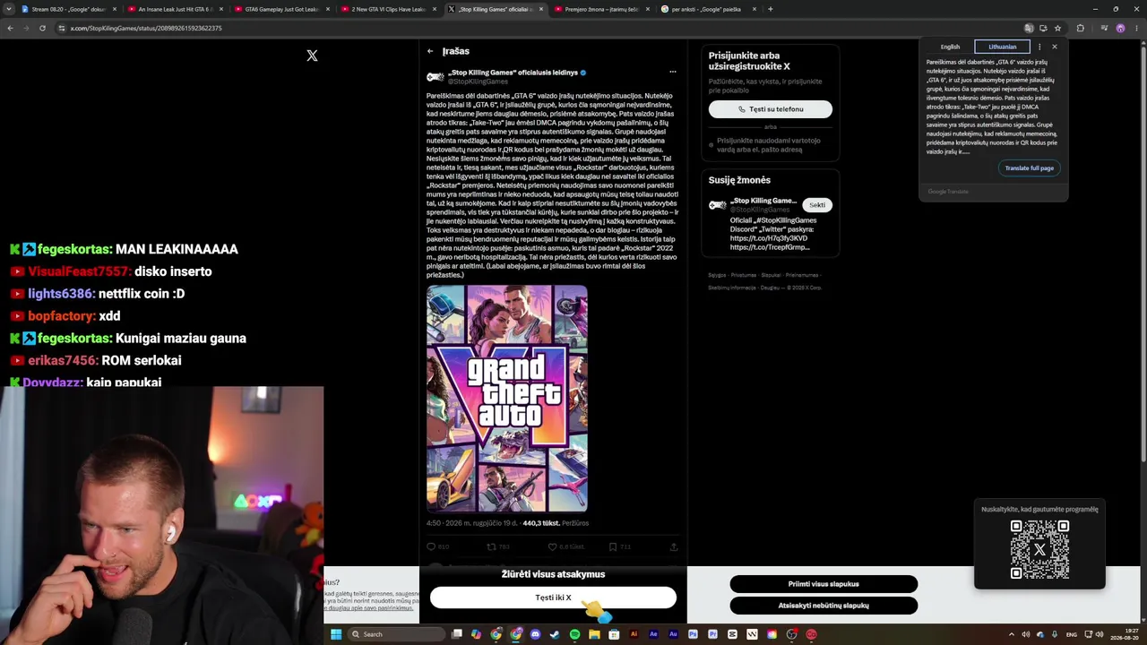Open the Sąlygos footer link
1147x645 pixels.
point(717,275)
